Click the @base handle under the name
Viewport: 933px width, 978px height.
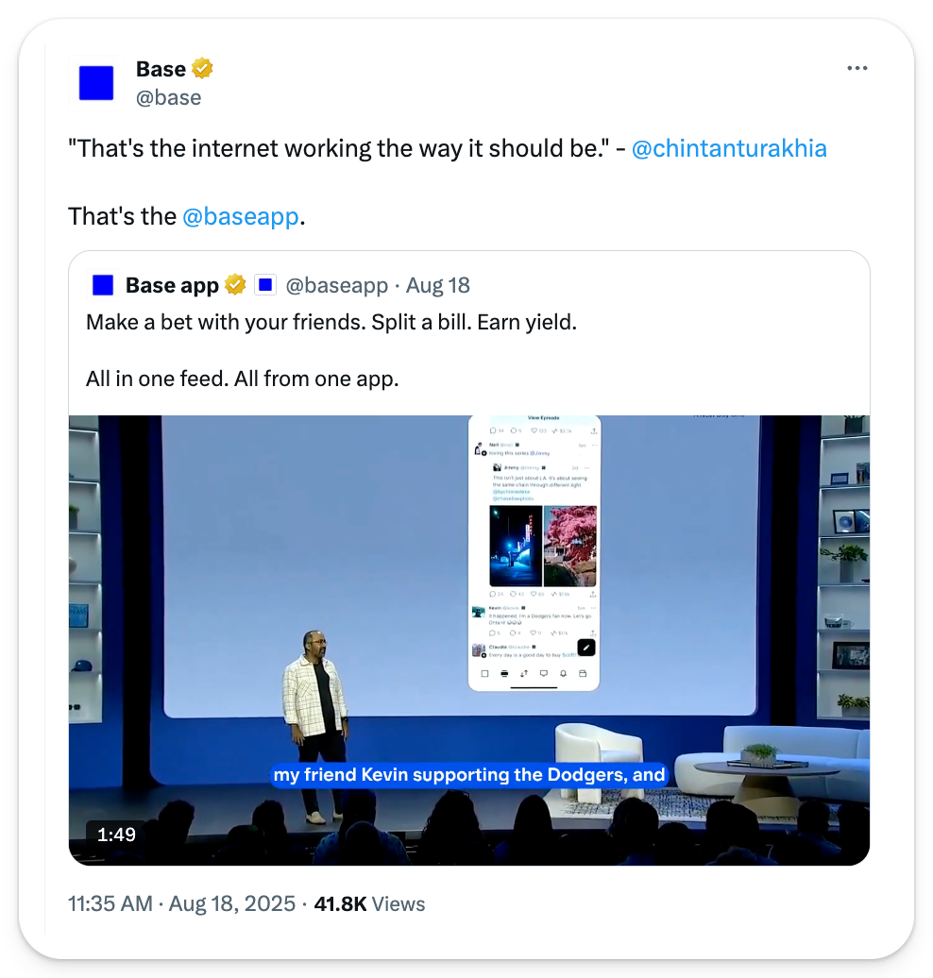click(168, 97)
